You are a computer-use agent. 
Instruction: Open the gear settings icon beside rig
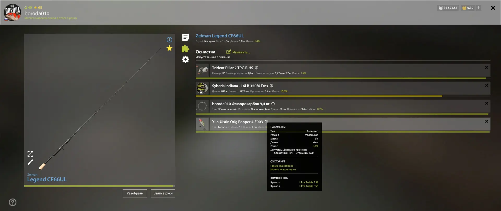point(185,59)
